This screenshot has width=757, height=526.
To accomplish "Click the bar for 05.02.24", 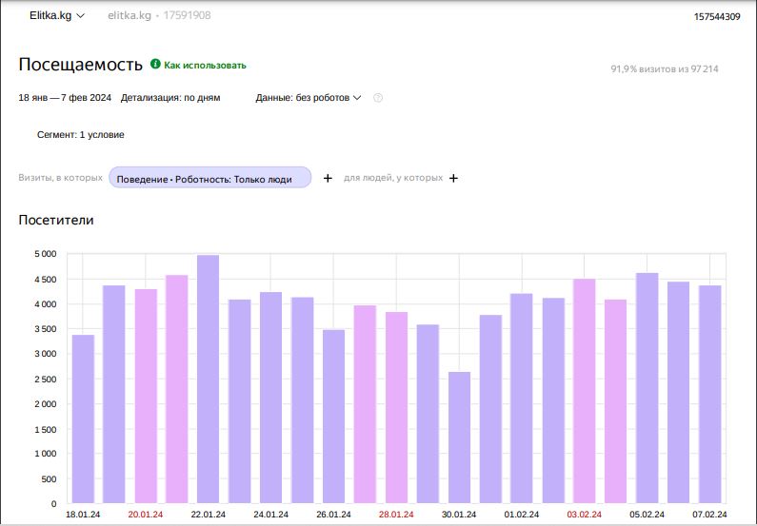I will tap(647, 388).
